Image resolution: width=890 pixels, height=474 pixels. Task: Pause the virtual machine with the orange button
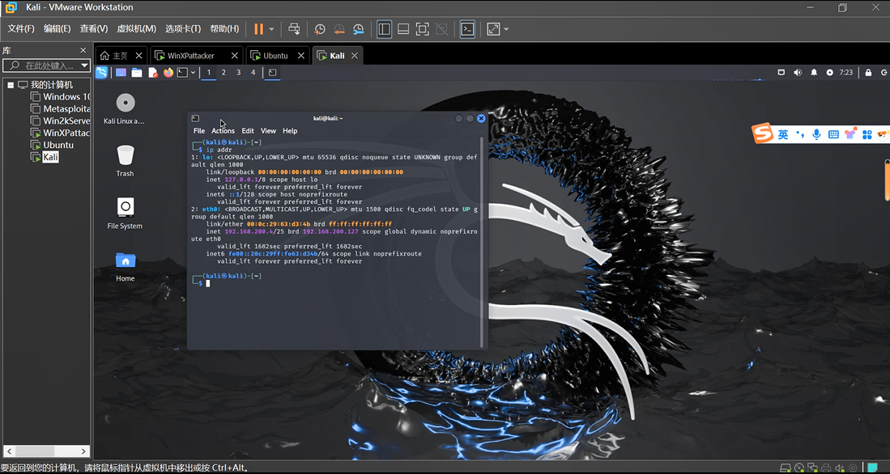click(259, 29)
